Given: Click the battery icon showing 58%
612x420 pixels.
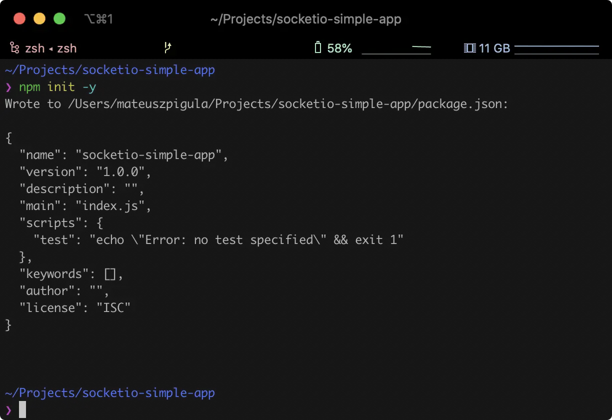Looking at the screenshot, I should click(x=317, y=48).
